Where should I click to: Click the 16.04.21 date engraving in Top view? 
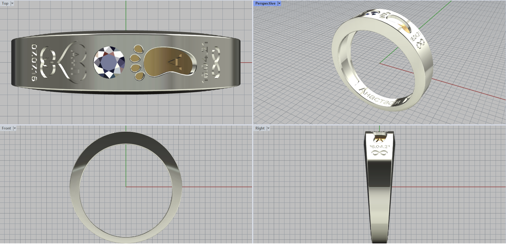point(205,62)
